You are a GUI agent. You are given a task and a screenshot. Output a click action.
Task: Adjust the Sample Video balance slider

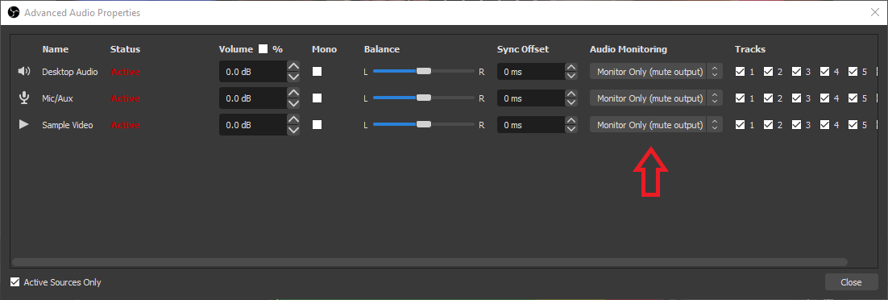click(424, 124)
